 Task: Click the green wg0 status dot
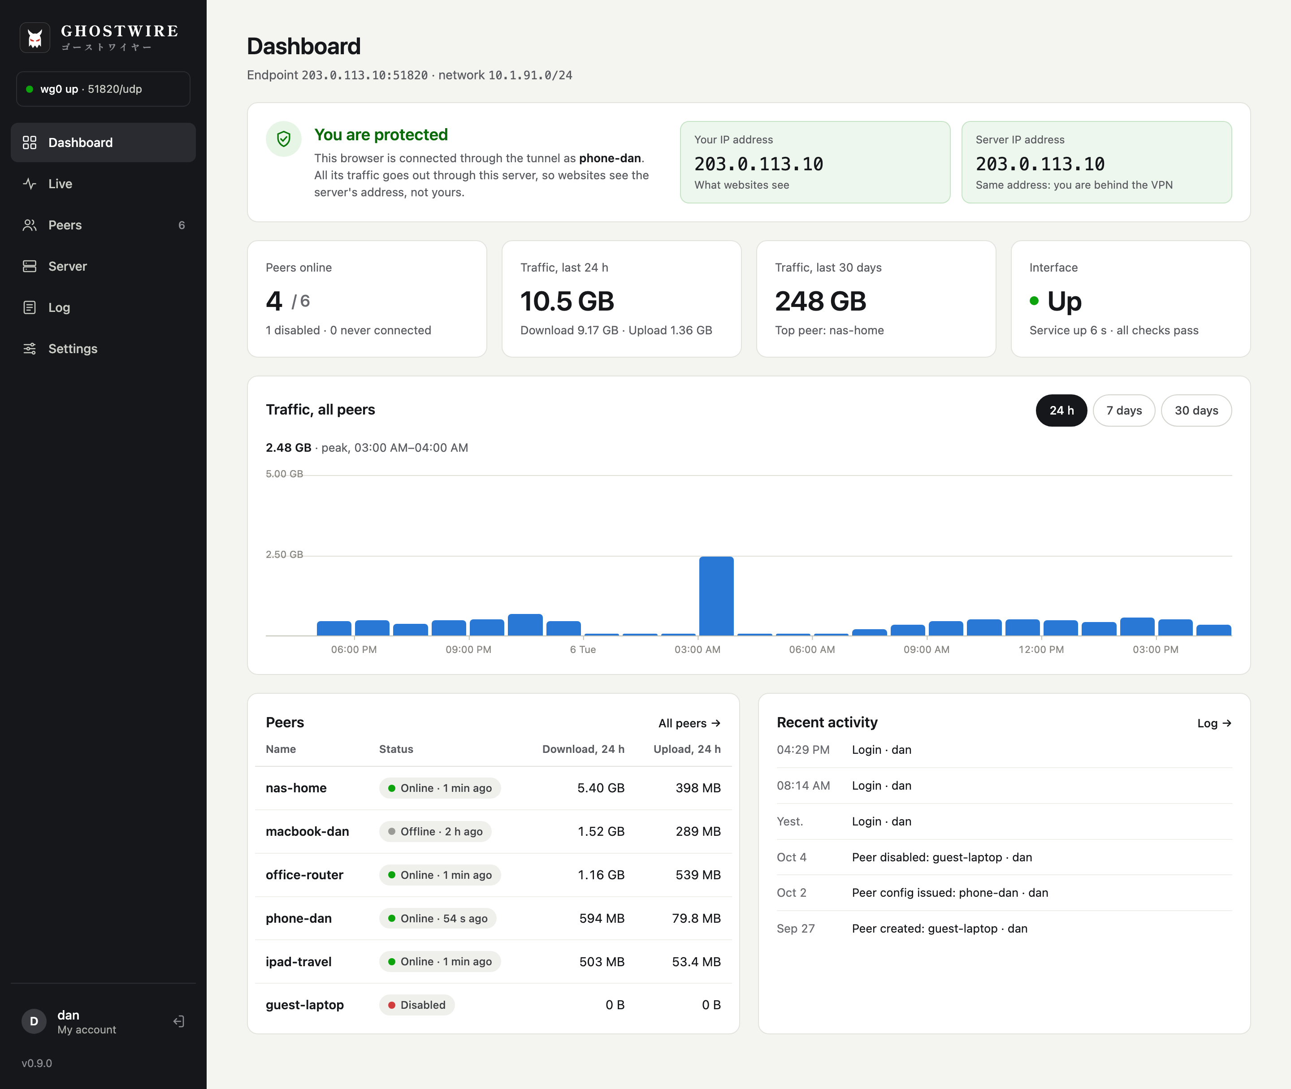[x=29, y=89]
